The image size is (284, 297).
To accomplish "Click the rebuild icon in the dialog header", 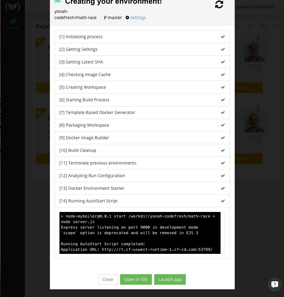I will point(219,5).
